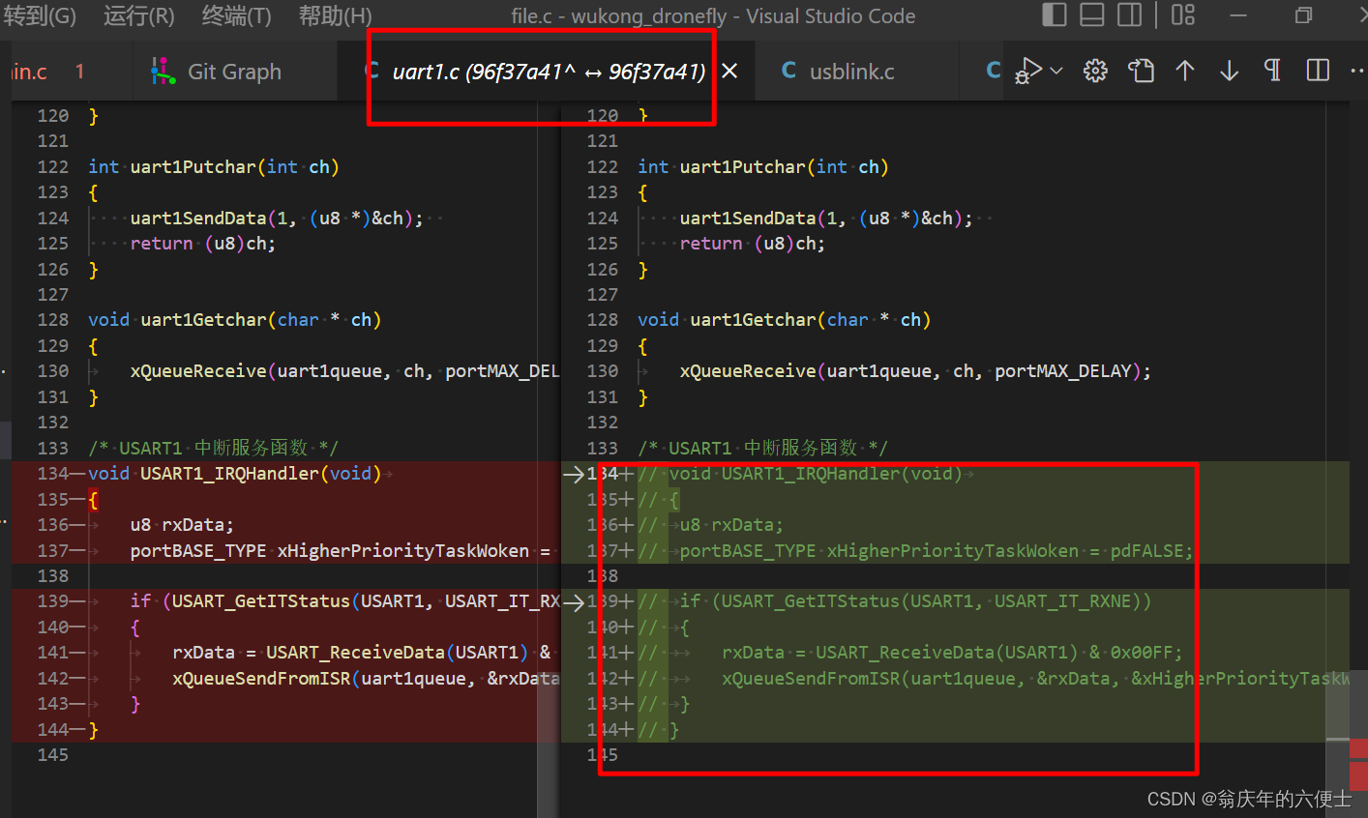Minimize the VS Code window
The width and height of the screenshot is (1368, 818).
(x=1238, y=15)
